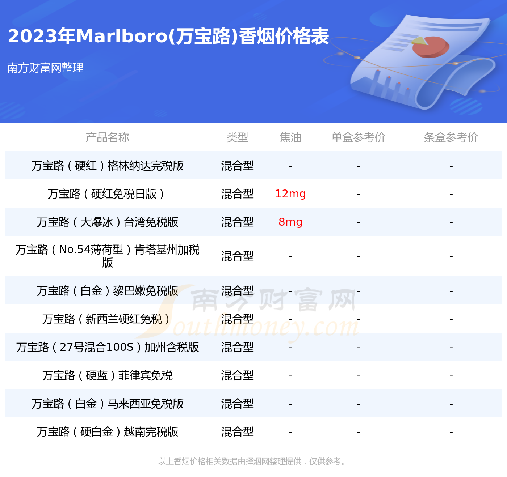Click the 类型 column header
This screenshot has width=507, height=477.
pyautogui.click(x=238, y=137)
